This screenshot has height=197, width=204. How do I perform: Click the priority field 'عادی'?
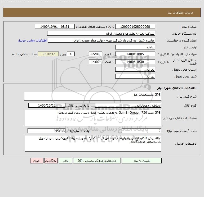coord(135,47)
